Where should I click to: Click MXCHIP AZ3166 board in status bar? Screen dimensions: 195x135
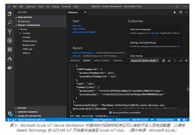[x=140, y=120]
